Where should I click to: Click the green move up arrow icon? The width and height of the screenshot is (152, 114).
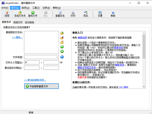pyautogui.click(x=62, y=47)
